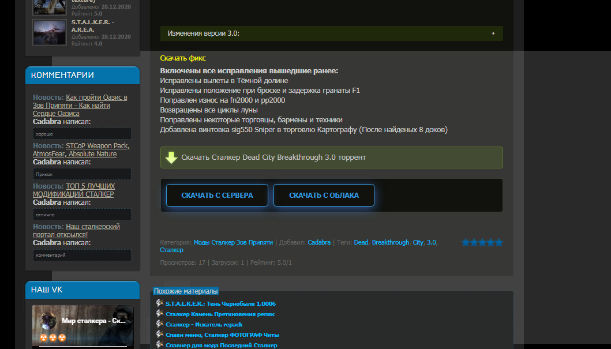Click the Мир сталкера VK group avatar
Image resolution: width=611 pixels, height=349 pixels.
[48, 321]
